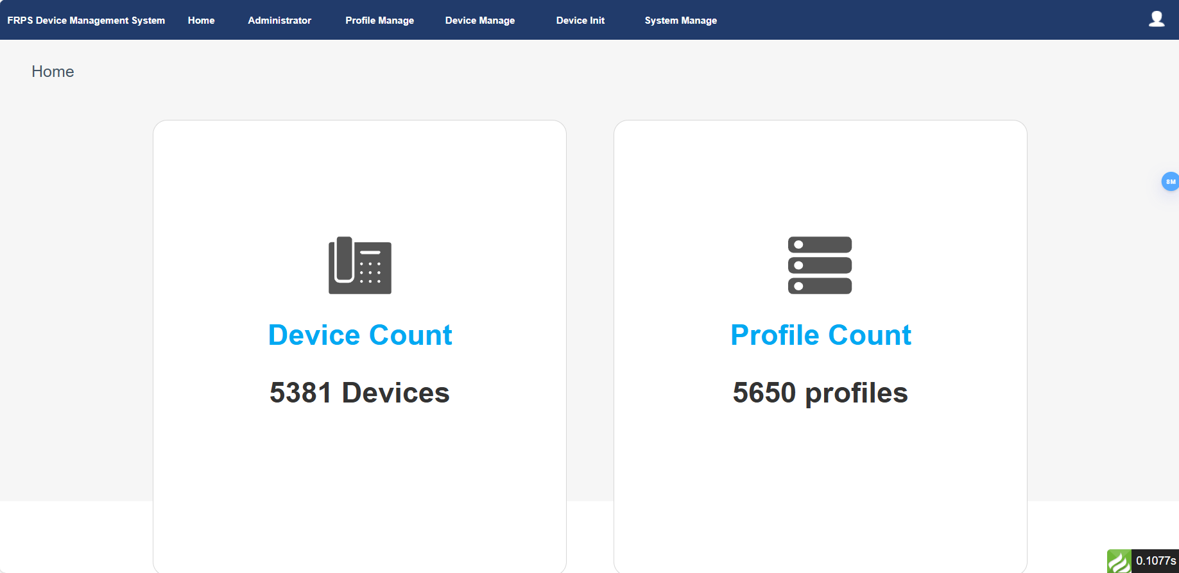This screenshot has height=573, width=1179.
Task: Click the blue 8M floating badge
Action: [x=1171, y=181]
